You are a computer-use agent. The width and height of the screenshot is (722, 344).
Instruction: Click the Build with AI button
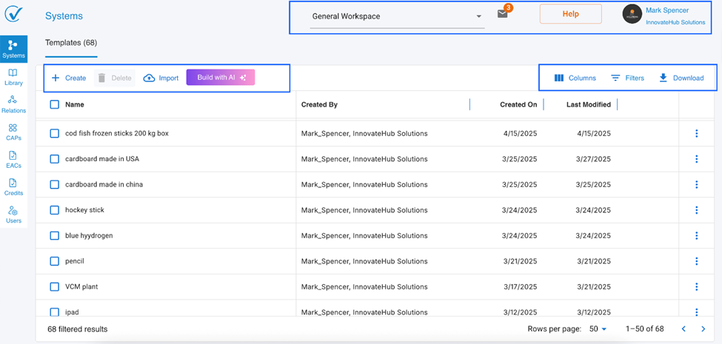pyautogui.click(x=221, y=78)
